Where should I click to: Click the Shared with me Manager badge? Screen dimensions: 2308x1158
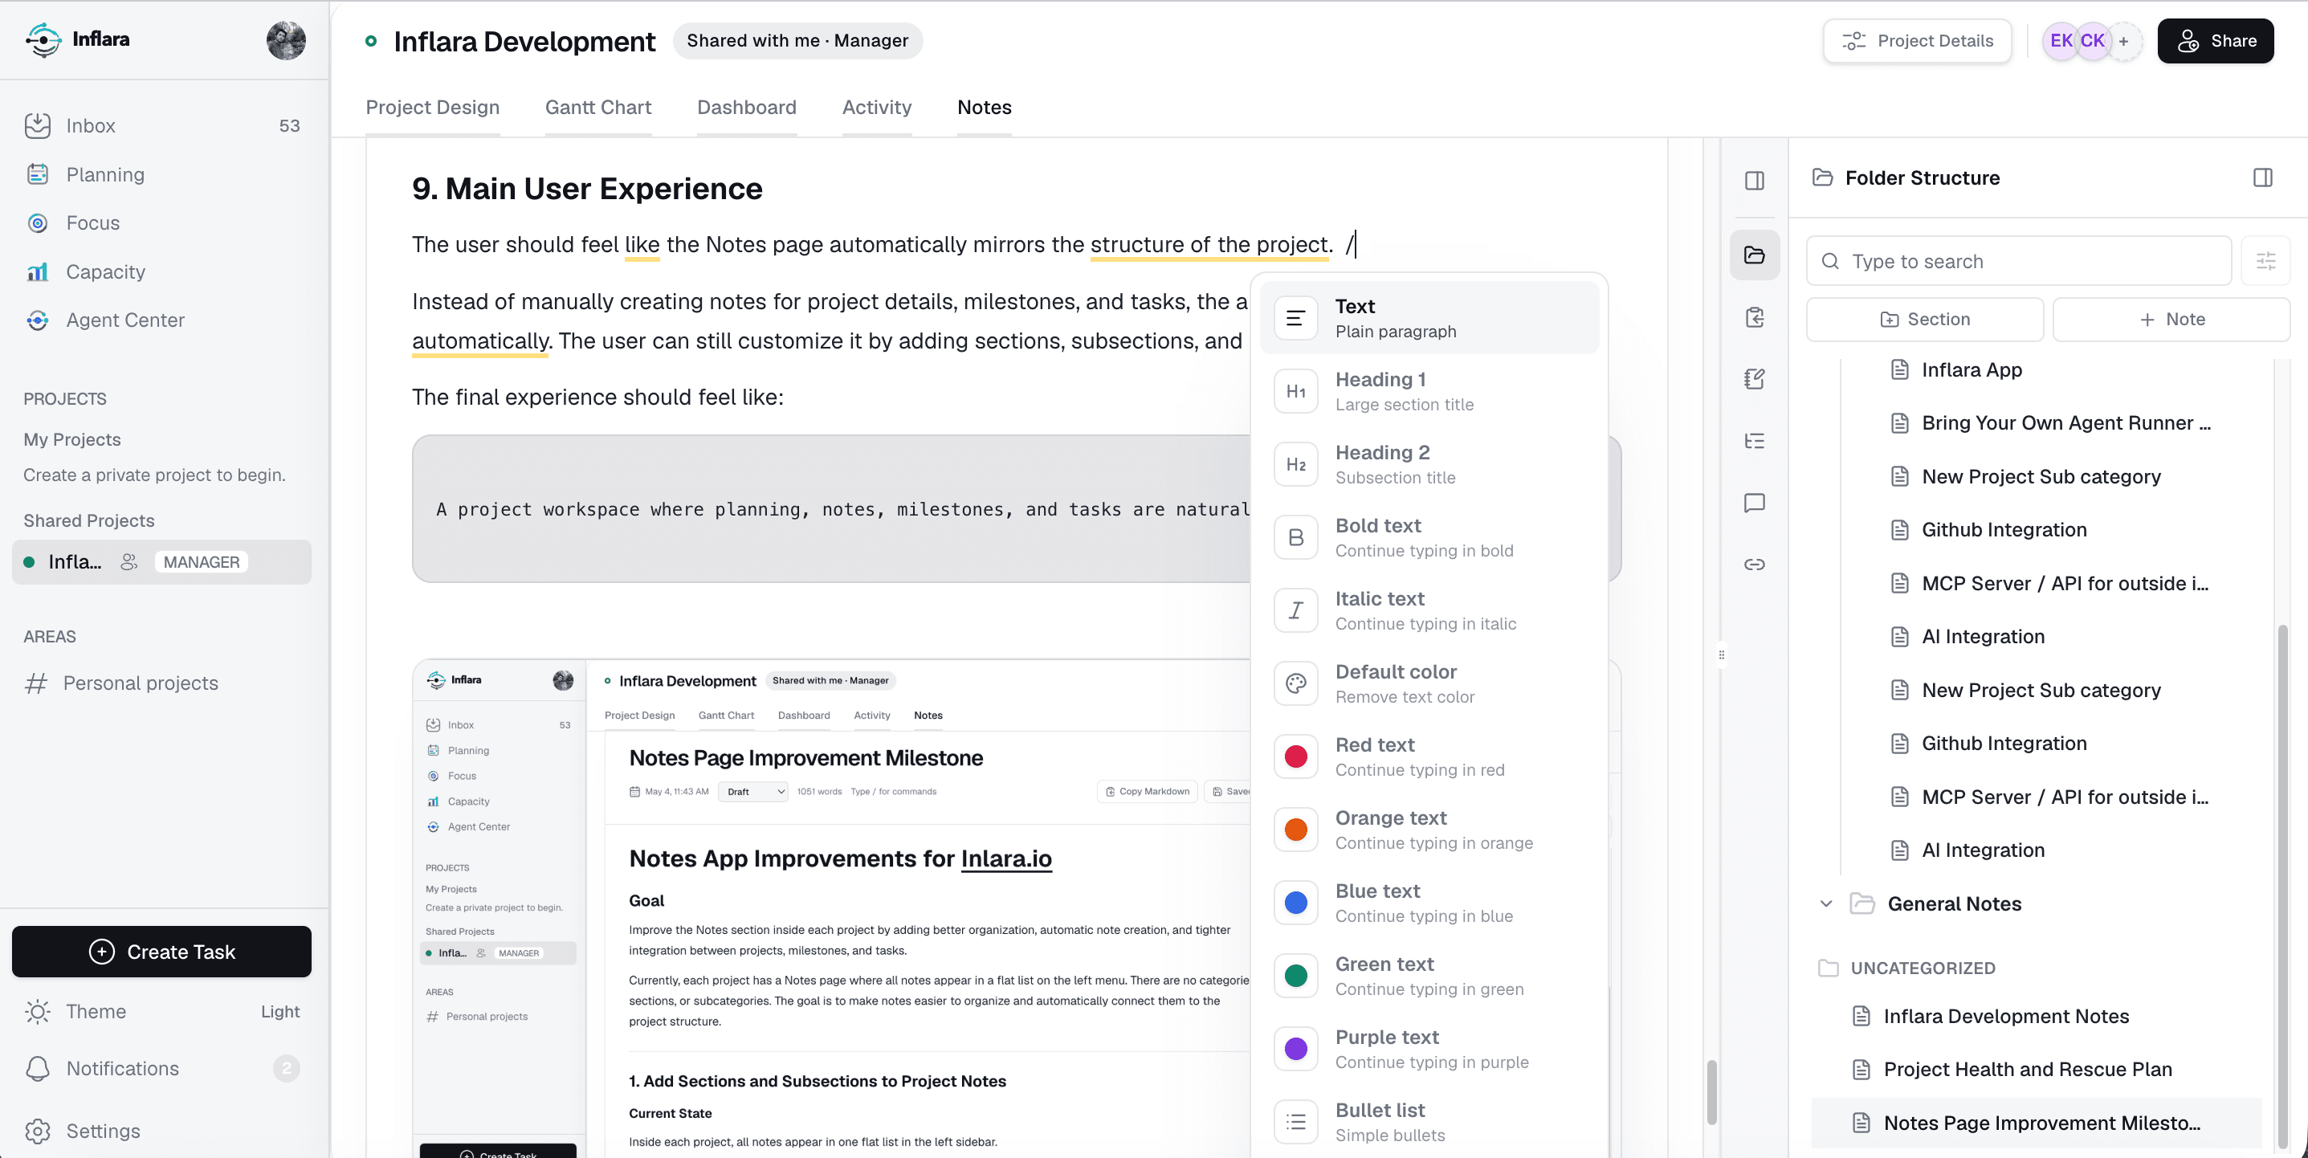point(797,40)
